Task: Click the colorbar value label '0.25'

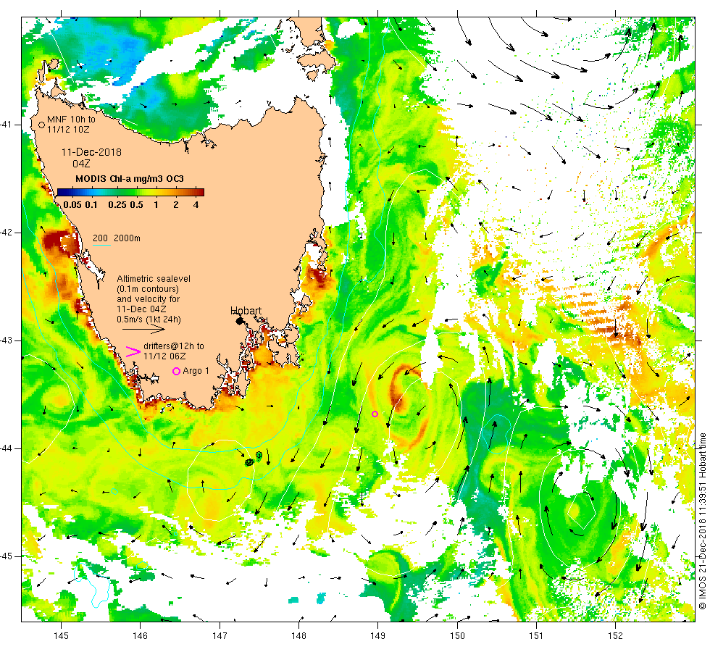Action: coord(117,204)
